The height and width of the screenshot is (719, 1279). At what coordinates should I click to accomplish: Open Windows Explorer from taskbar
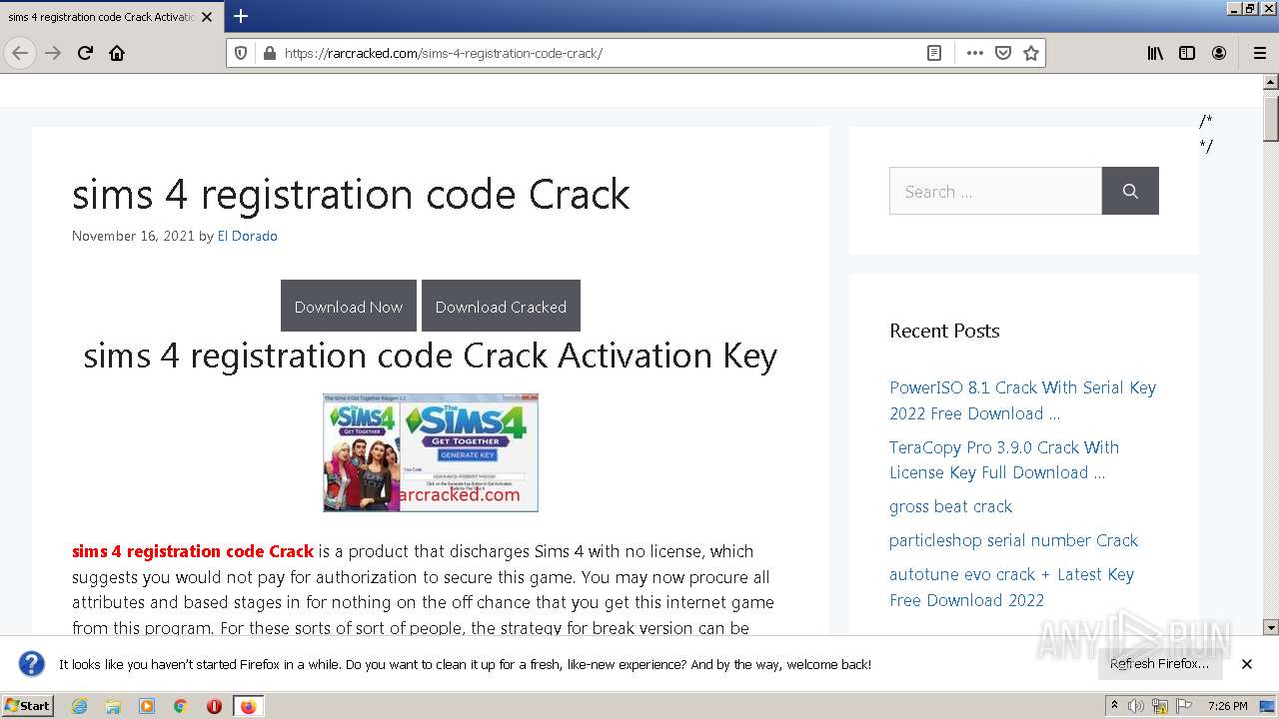coord(113,706)
